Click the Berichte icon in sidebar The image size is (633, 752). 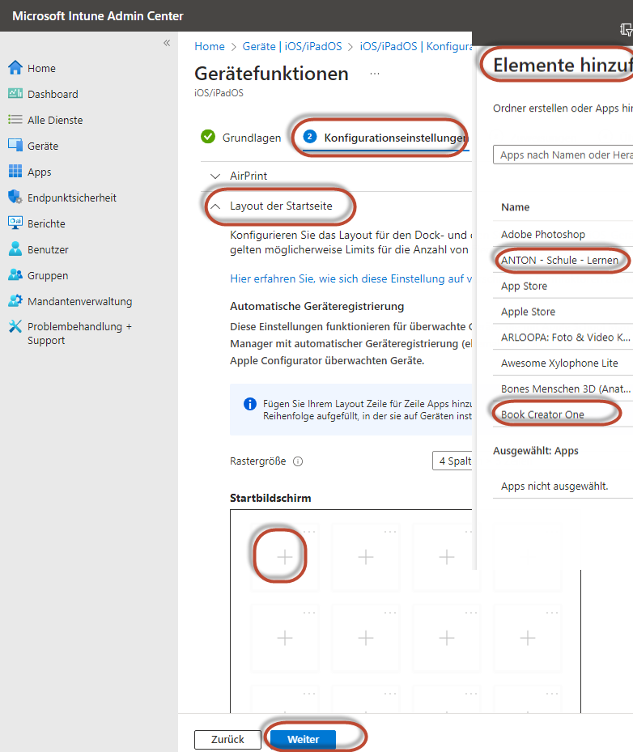click(15, 223)
